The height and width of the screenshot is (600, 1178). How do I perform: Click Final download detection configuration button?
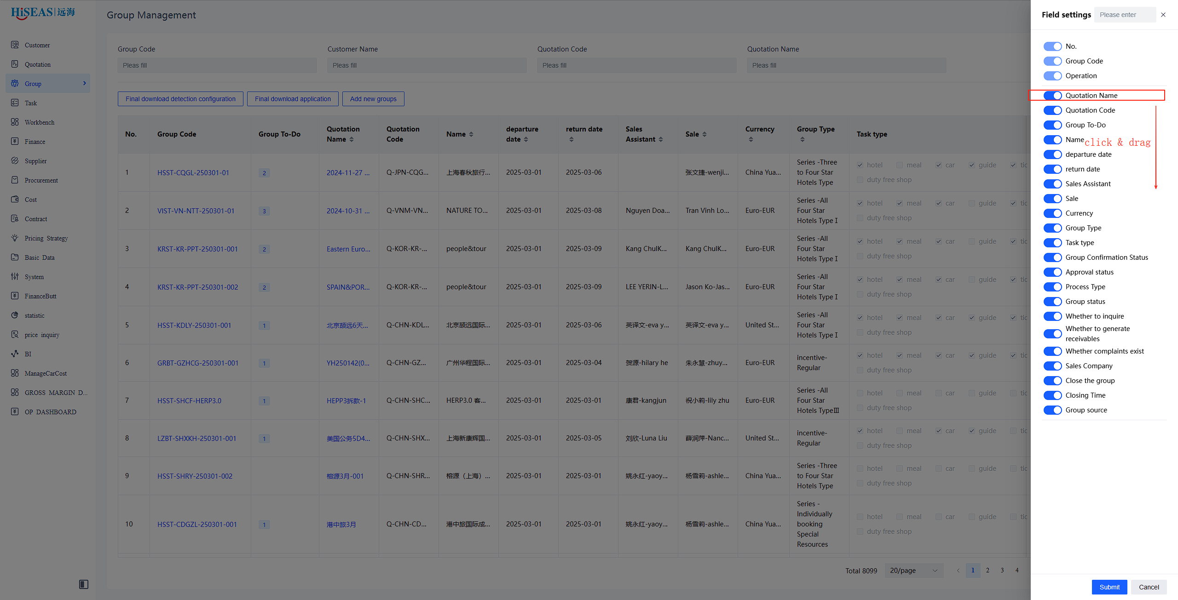pyautogui.click(x=180, y=99)
